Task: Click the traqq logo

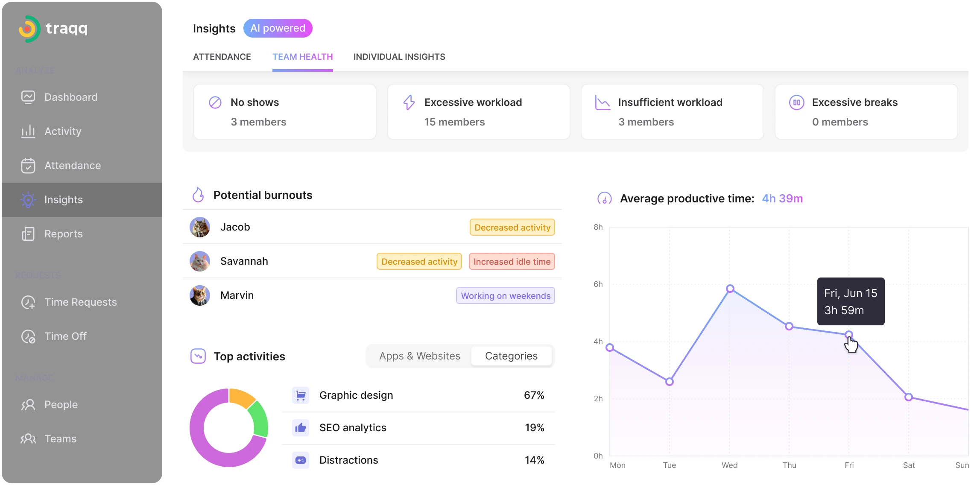Action: click(x=53, y=29)
